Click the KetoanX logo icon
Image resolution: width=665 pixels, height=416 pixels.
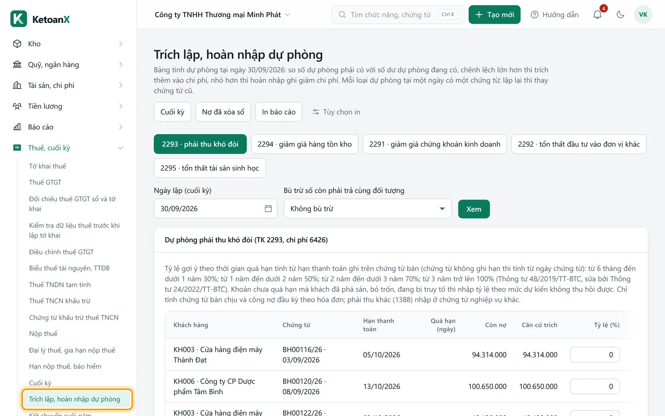click(x=19, y=19)
